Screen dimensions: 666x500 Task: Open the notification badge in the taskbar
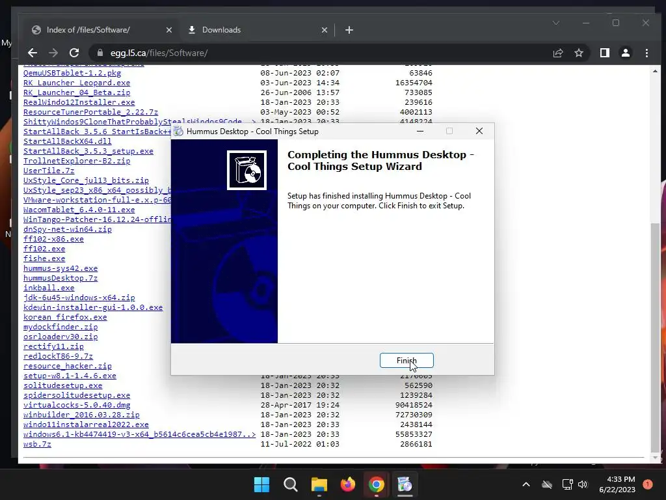(x=648, y=484)
